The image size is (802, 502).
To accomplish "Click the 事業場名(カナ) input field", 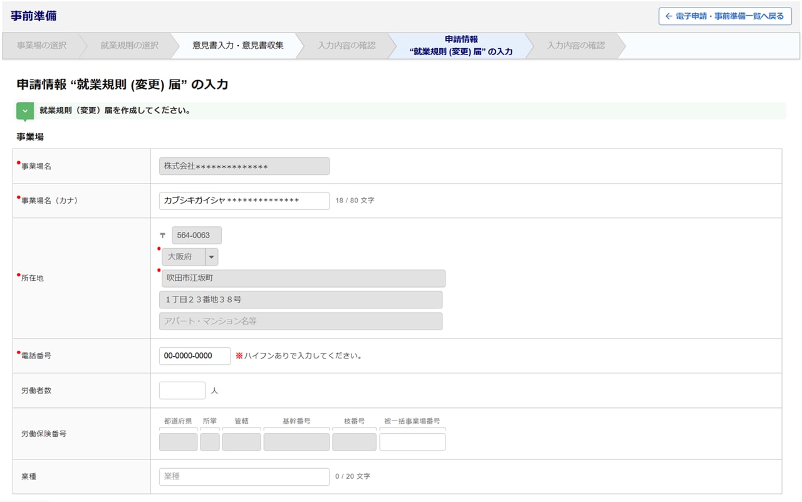I will [244, 201].
